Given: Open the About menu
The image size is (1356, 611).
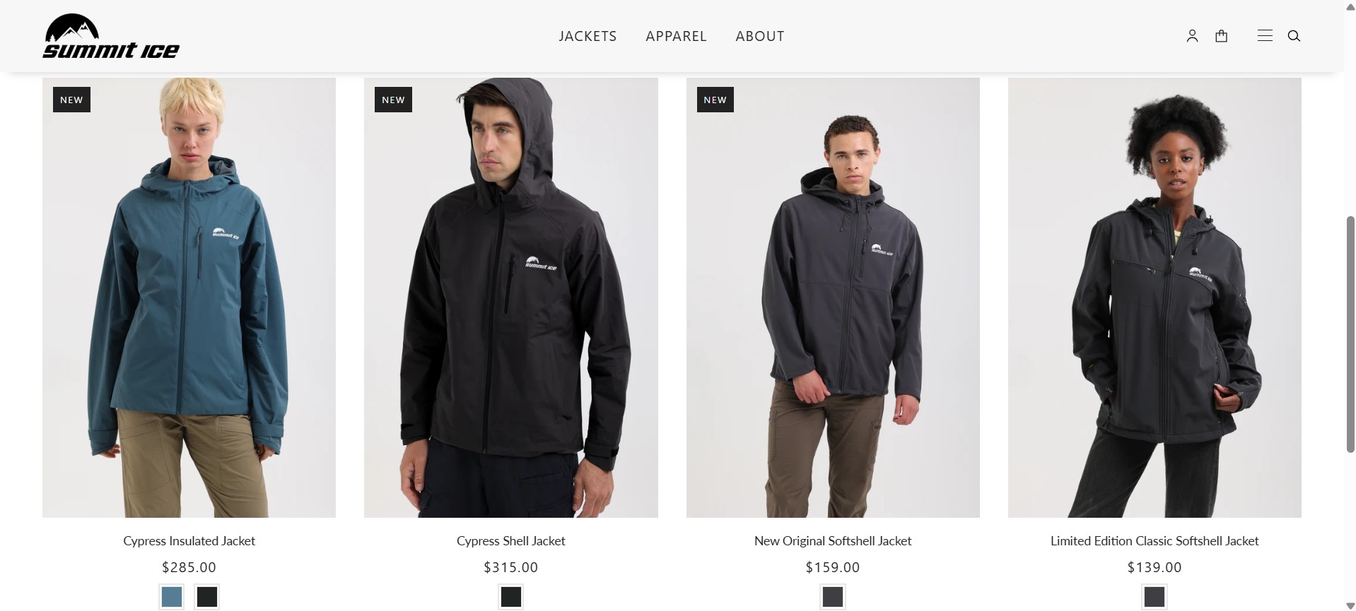Looking at the screenshot, I should point(760,36).
